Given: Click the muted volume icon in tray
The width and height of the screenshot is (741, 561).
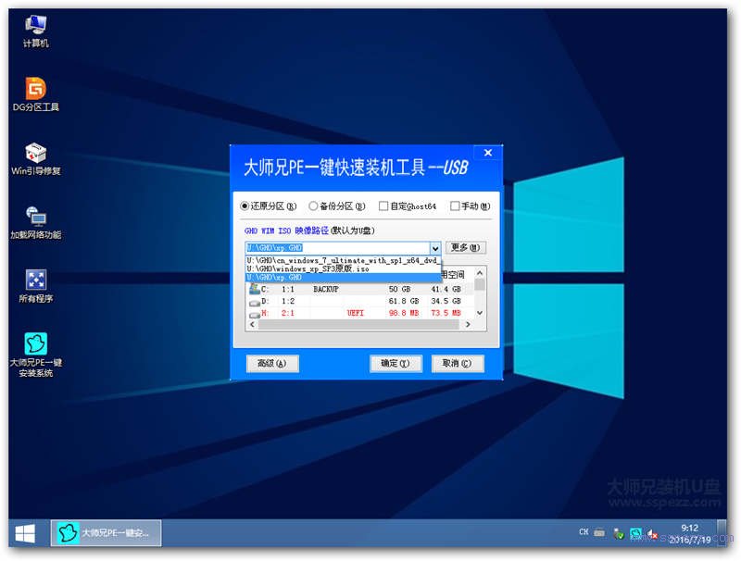Looking at the screenshot, I should pyautogui.click(x=650, y=533).
